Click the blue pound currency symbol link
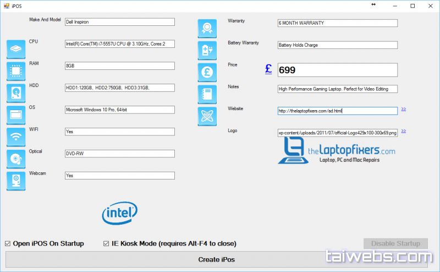This screenshot has height=272, width=440. (x=268, y=69)
